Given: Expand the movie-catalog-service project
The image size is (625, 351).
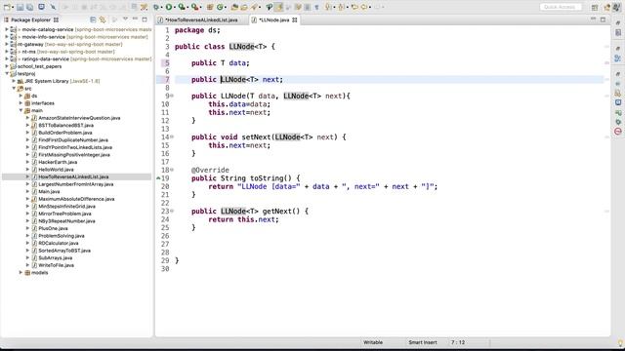Looking at the screenshot, I should coord(7,29).
